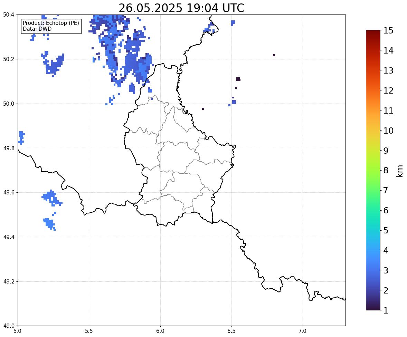The width and height of the screenshot is (407, 337).
Task: Click the colorbar tick label 14
Action: coord(388,50)
